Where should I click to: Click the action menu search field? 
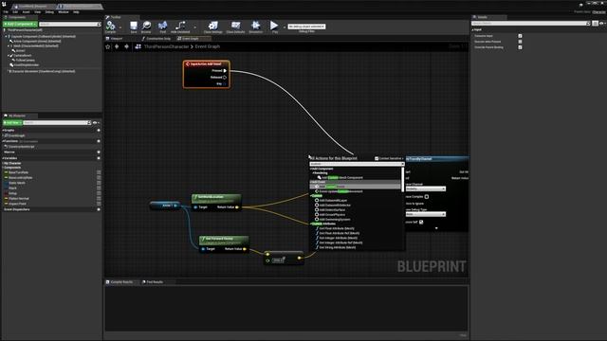(357, 164)
